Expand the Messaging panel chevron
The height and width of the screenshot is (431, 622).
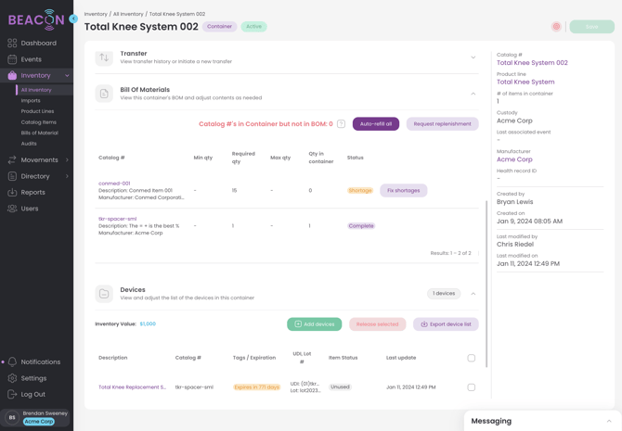(x=609, y=421)
